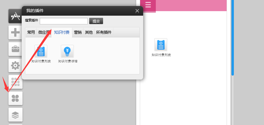
Task: Select the 知识付费 tab
Action: 62,33
